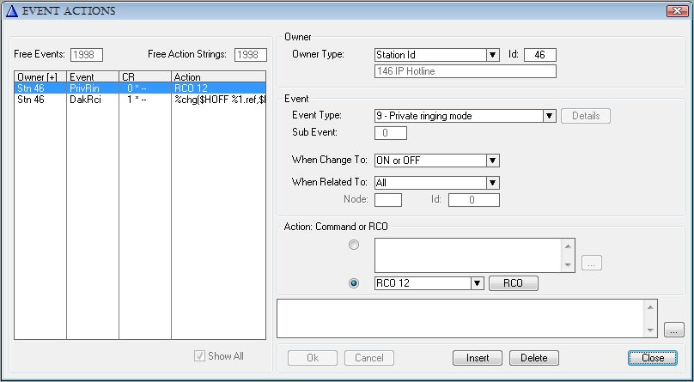Open the When Change To dropdown

492,161
